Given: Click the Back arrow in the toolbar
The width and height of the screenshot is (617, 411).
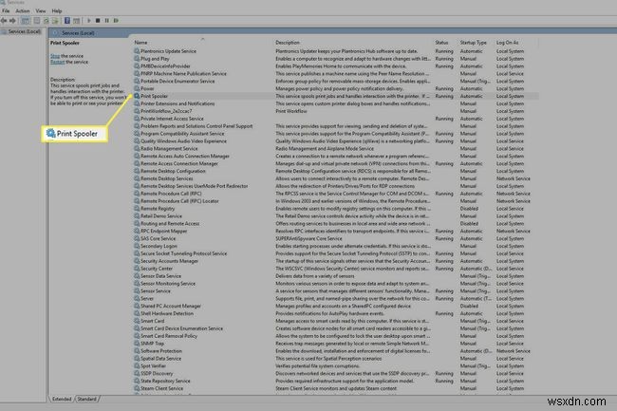Looking at the screenshot, I should point(5,19).
